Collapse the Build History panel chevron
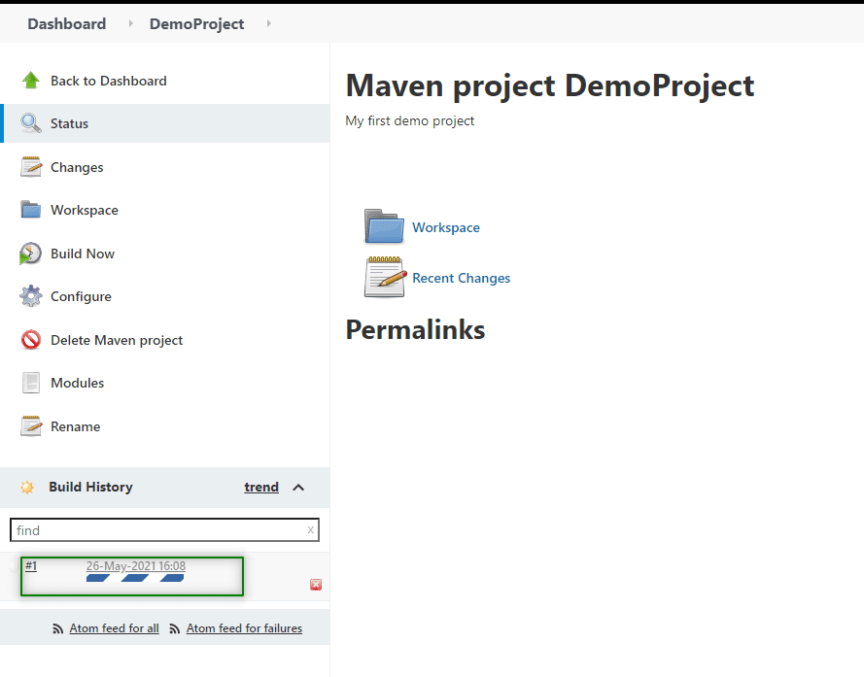Screen dimensions: 864x677 (299, 488)
